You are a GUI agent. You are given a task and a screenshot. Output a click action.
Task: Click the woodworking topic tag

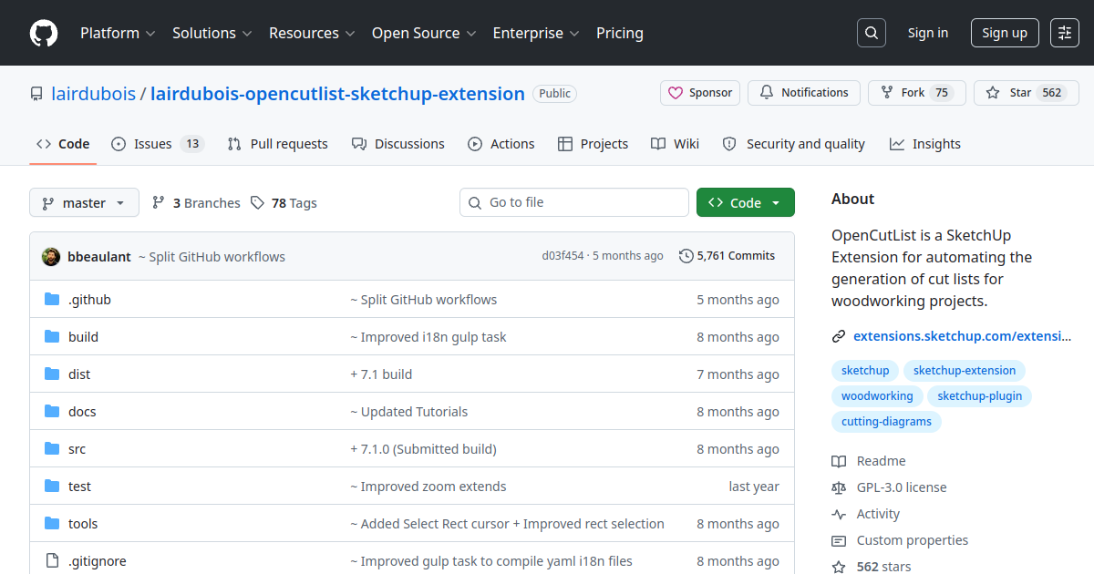[877, 396]
